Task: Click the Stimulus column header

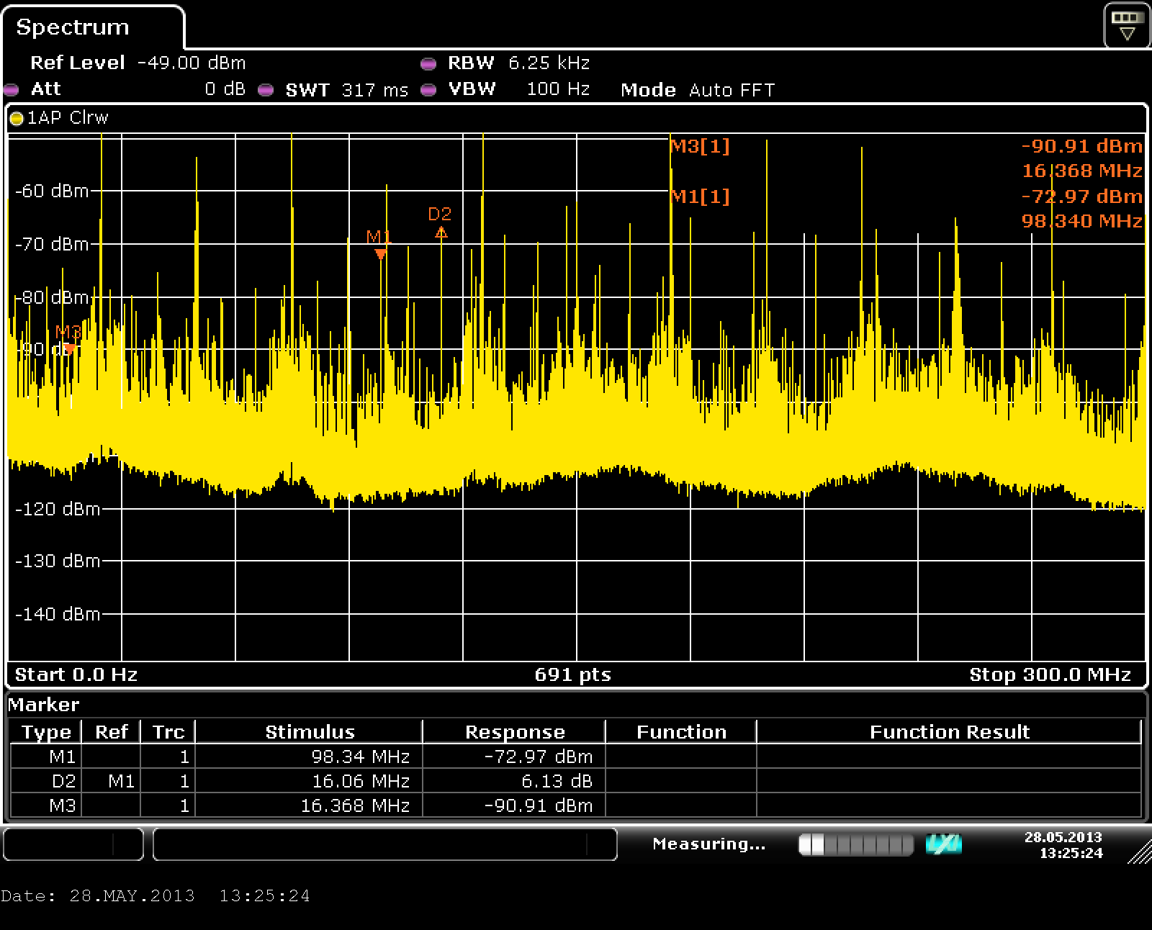Action: 310,732
